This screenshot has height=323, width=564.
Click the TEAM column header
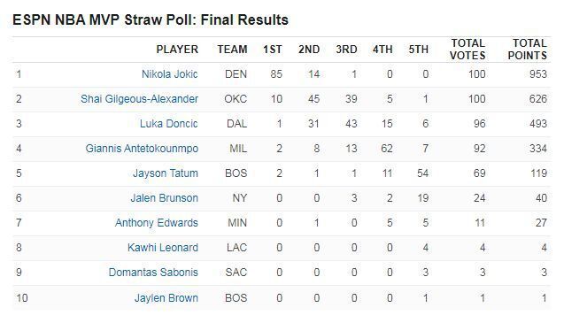coord(232,50)
